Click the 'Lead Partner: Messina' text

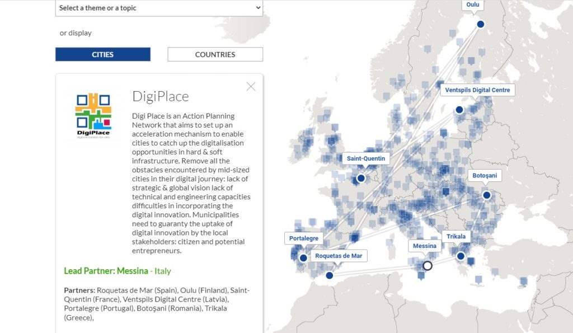(x=106, y=271)
